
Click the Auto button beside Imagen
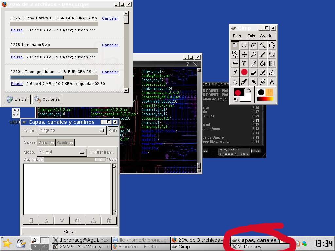[x=113, y=131]
